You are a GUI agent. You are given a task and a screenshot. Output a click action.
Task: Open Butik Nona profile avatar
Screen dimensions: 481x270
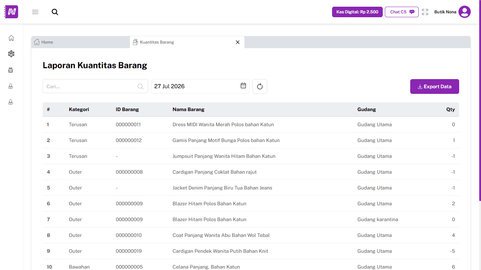tap(464, 12)
